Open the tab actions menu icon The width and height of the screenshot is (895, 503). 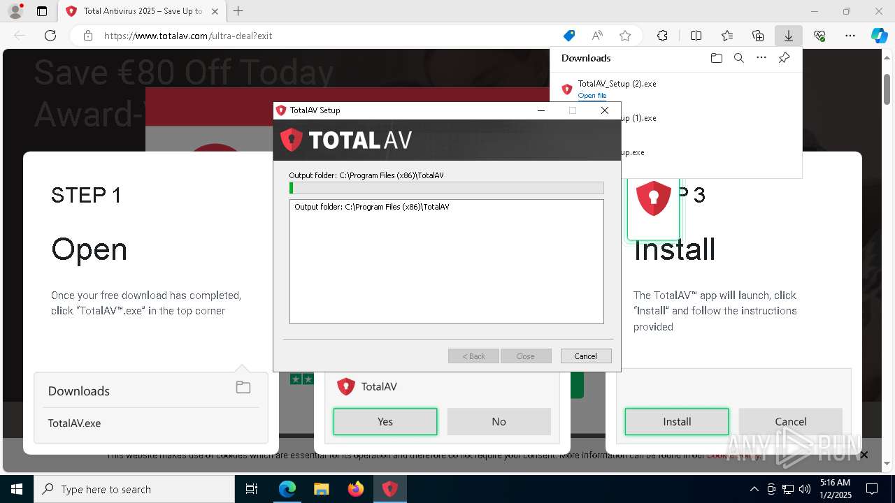click(x=42, y=11)
